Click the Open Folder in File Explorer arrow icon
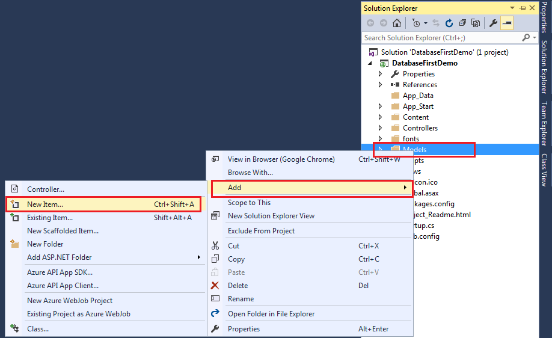 click(x=215, y=313)
